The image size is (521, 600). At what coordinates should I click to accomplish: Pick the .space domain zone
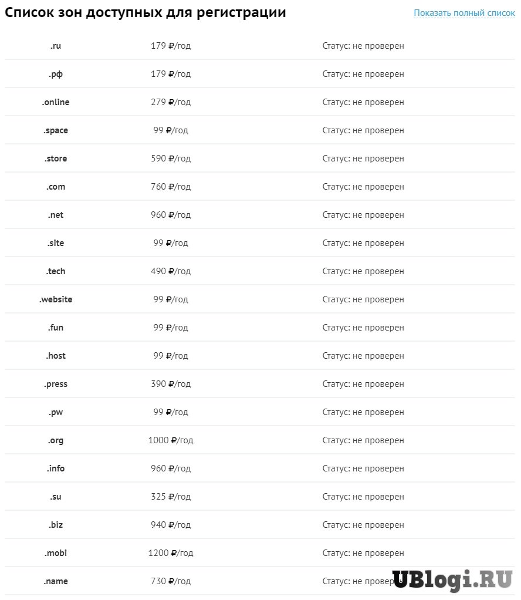56,130
